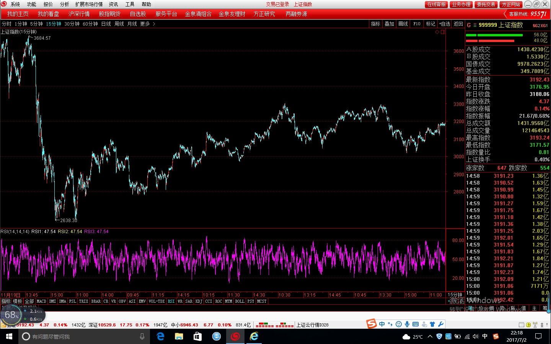This screenshot has width=551, height=344.
Task: Click 在线客服 button
Action: click(x=436, y=4)
